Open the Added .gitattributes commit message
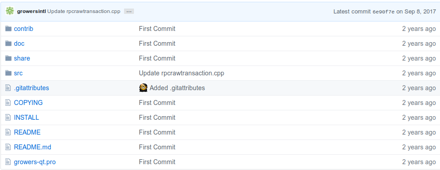This screenshot has height=170, width=440. click(x=177, y=88)
